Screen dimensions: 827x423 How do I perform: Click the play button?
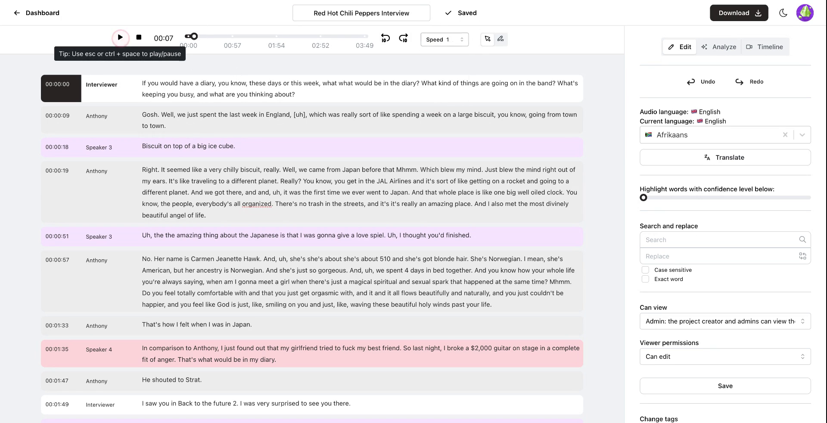point(120,37)
